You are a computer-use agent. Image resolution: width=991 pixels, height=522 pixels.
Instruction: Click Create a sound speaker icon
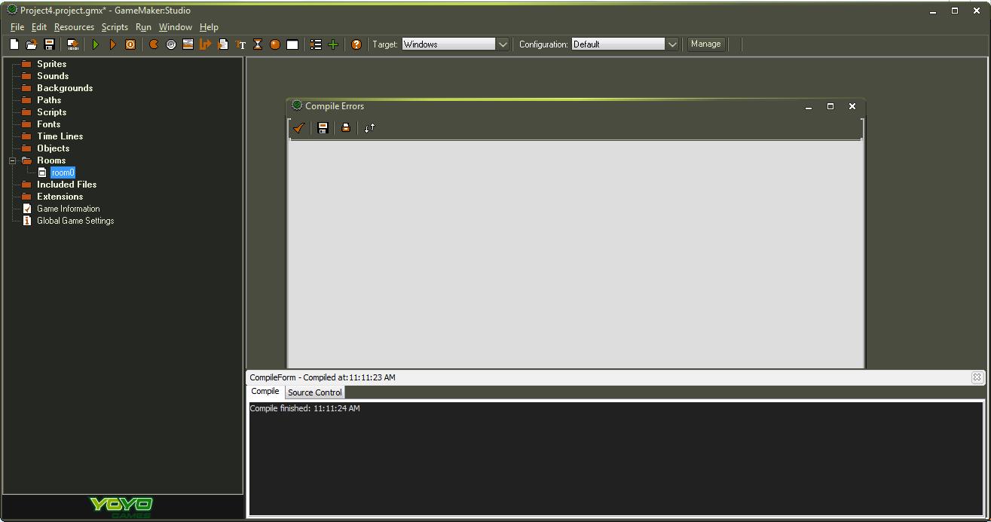pos(171,44)
